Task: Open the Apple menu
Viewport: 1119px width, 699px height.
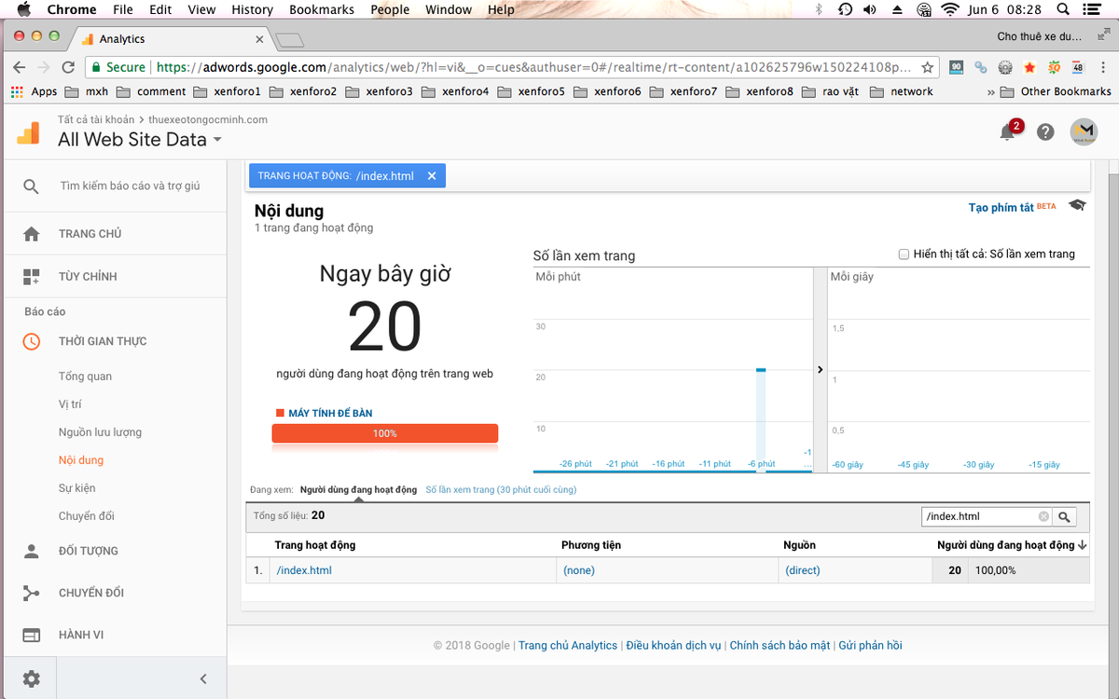Action: coord(24,9)
